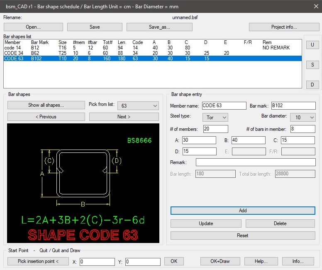322x270 pixels.
Task: Open the Bar diameter dropdown
Action: coord(302,118)
